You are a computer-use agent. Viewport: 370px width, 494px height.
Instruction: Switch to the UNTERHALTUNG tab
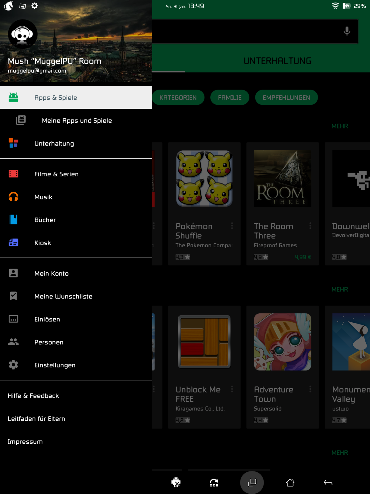[277, 61]
